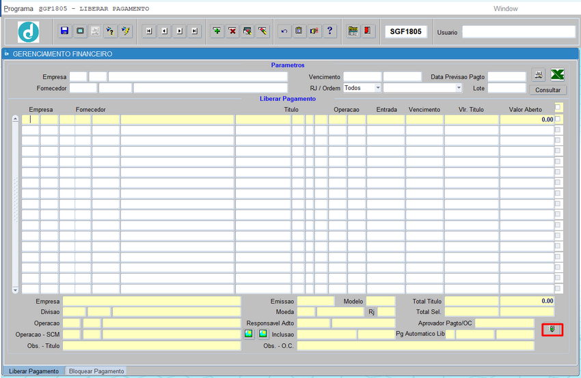Click the grayed-out Print toolbar icon
This screenshot has height=378, width=581.
click(95, 31)
